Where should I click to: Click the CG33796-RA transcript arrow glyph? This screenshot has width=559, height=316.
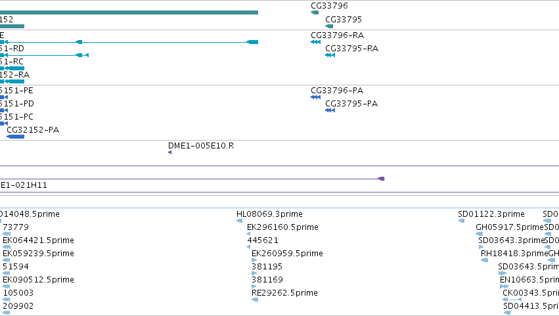click(x=315, y=42)
